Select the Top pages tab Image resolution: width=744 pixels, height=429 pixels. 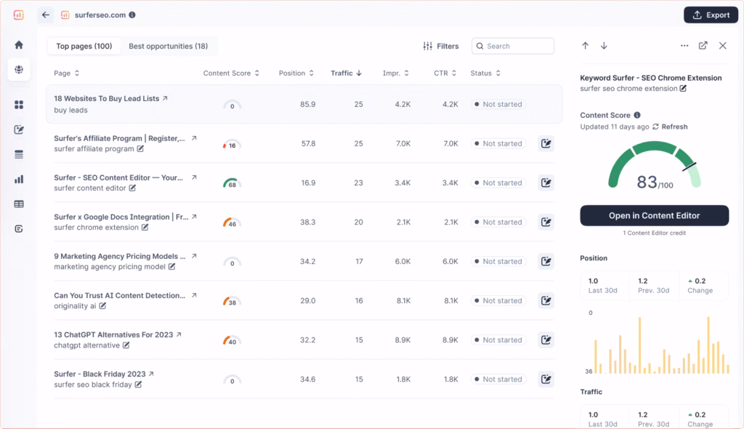84,45
